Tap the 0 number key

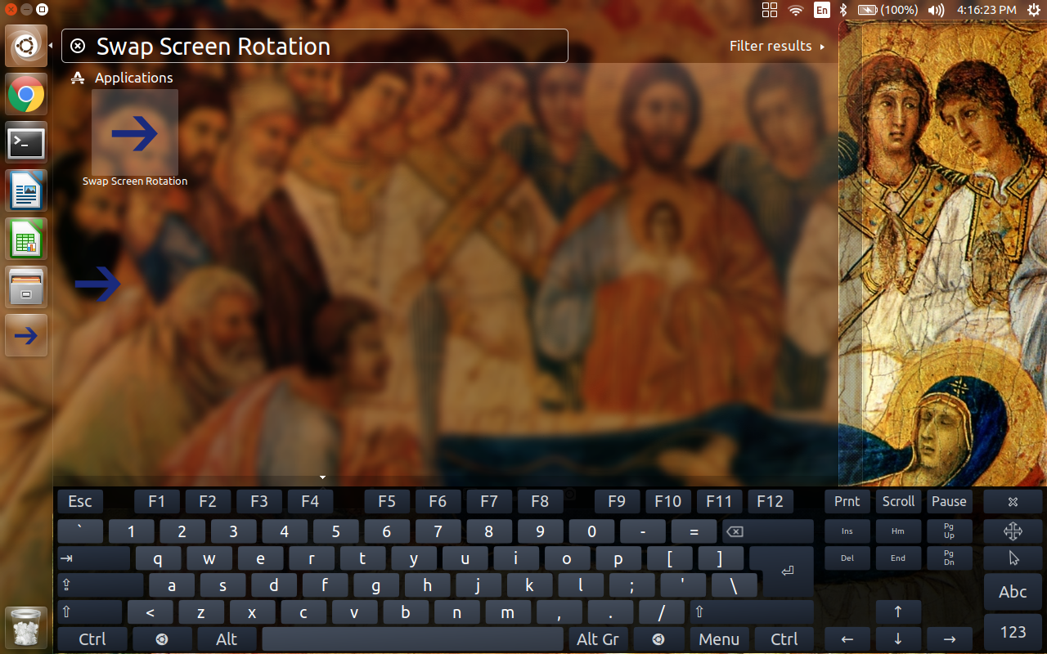[591, 531]
